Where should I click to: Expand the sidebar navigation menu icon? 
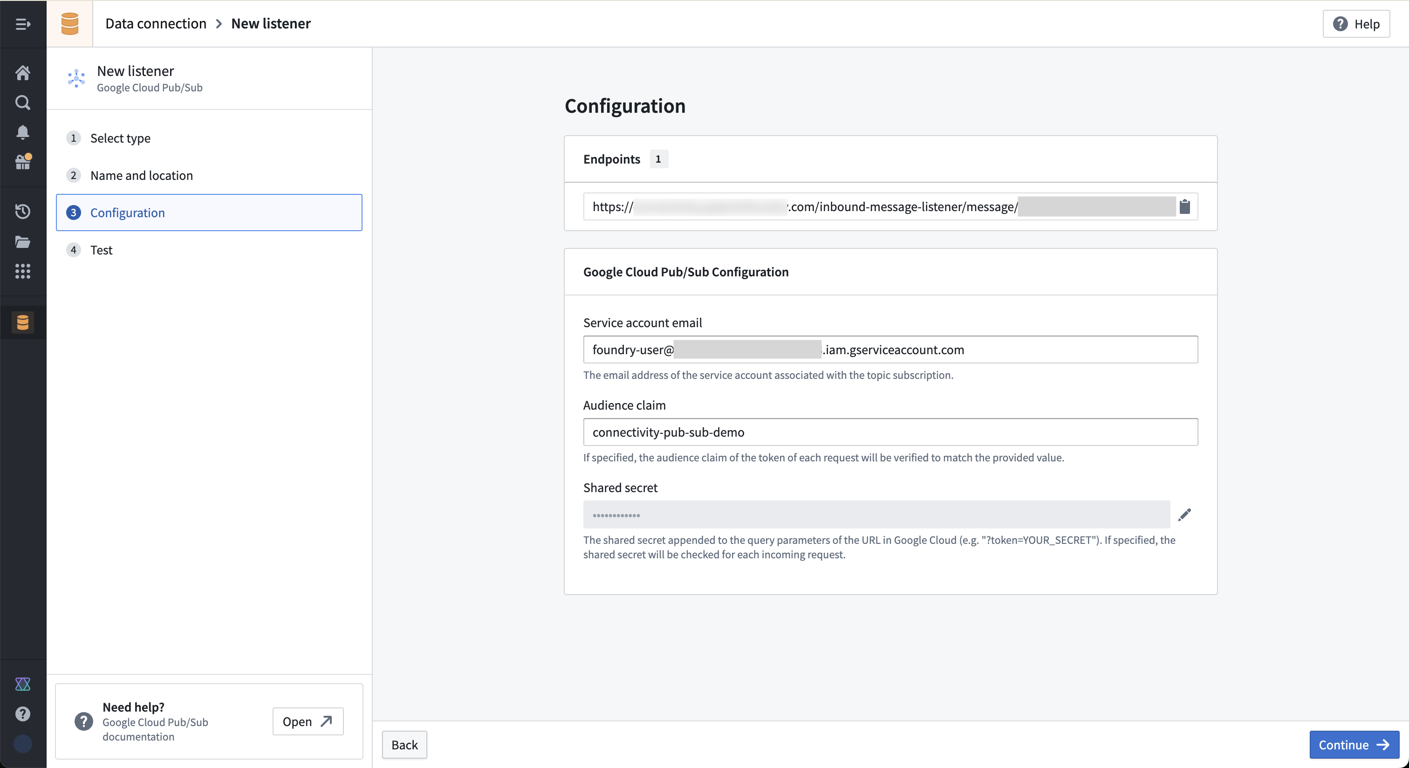point(22,24)
